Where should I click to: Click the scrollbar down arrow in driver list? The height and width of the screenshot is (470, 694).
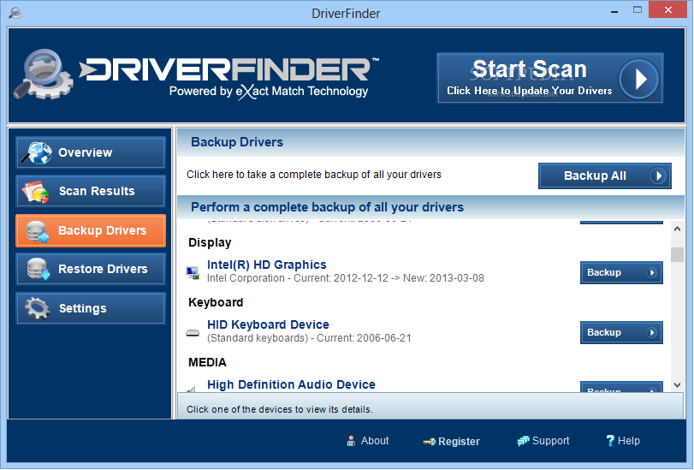677,385
